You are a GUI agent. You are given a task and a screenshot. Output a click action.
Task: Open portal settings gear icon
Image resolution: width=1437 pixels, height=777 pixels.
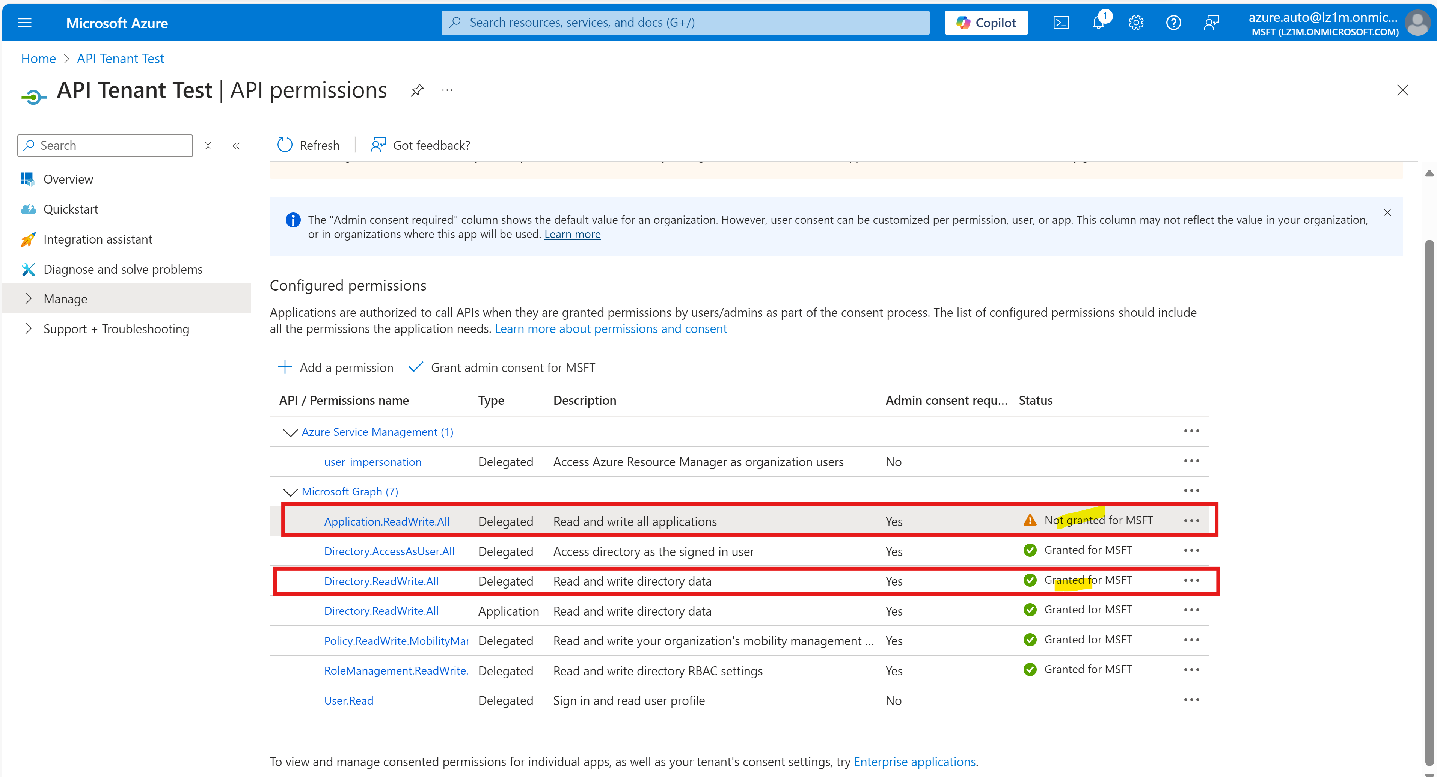point(1136,23)
